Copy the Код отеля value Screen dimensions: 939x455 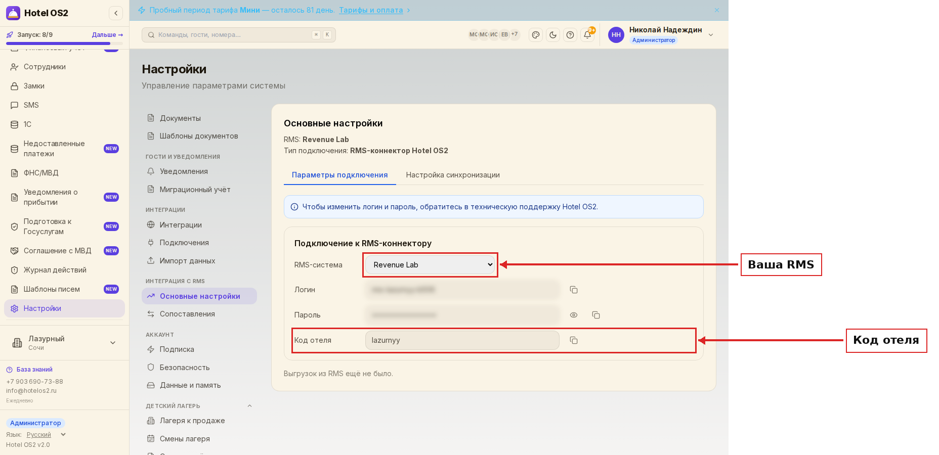[574, 340]
